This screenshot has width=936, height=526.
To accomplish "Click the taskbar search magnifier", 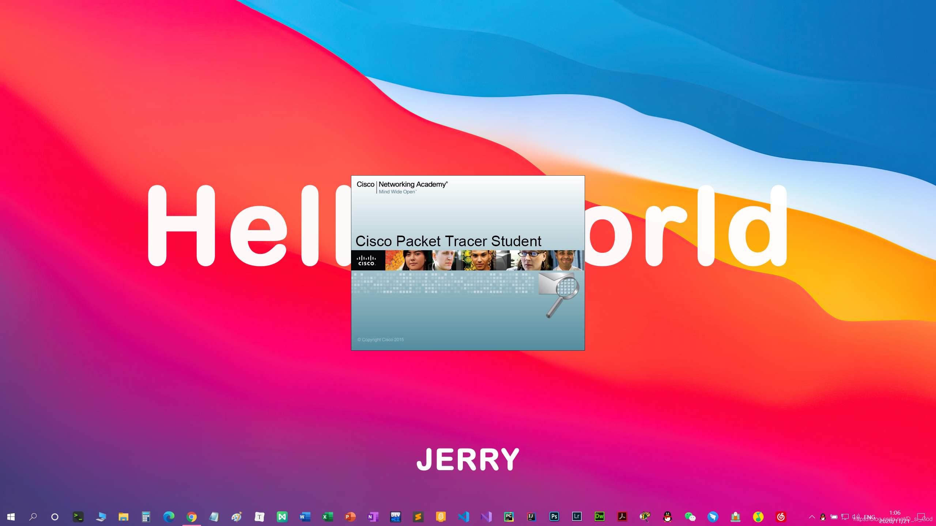I will (33, 517).
